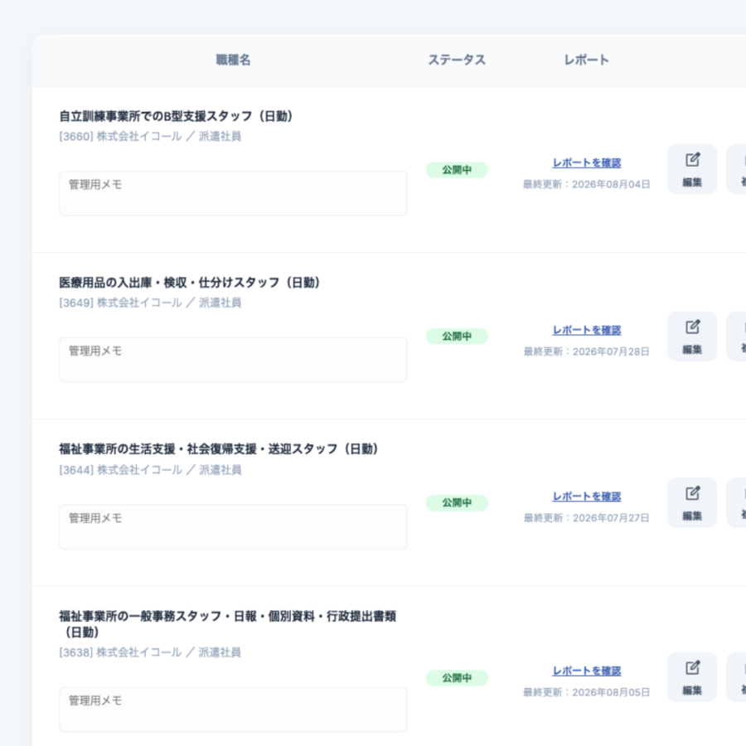Open report link for job 3649
746x746 pixels.
click(x=587, y=330)
